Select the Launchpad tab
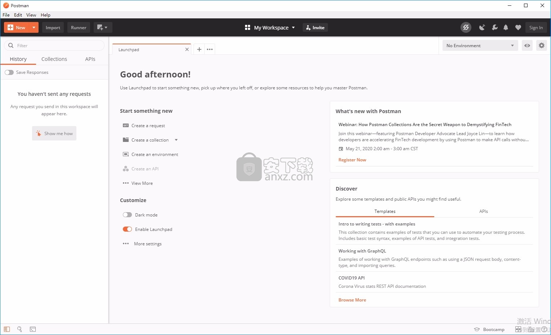The height and width of the screenshot is (335, 551). pos(151,49)
